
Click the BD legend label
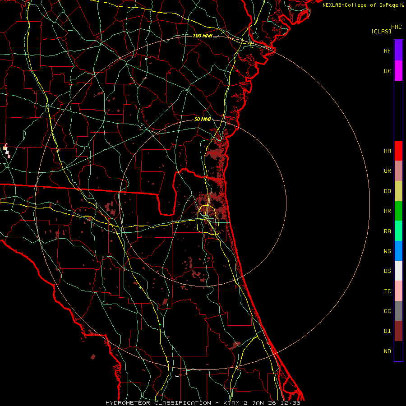click(x=387, y=191)
